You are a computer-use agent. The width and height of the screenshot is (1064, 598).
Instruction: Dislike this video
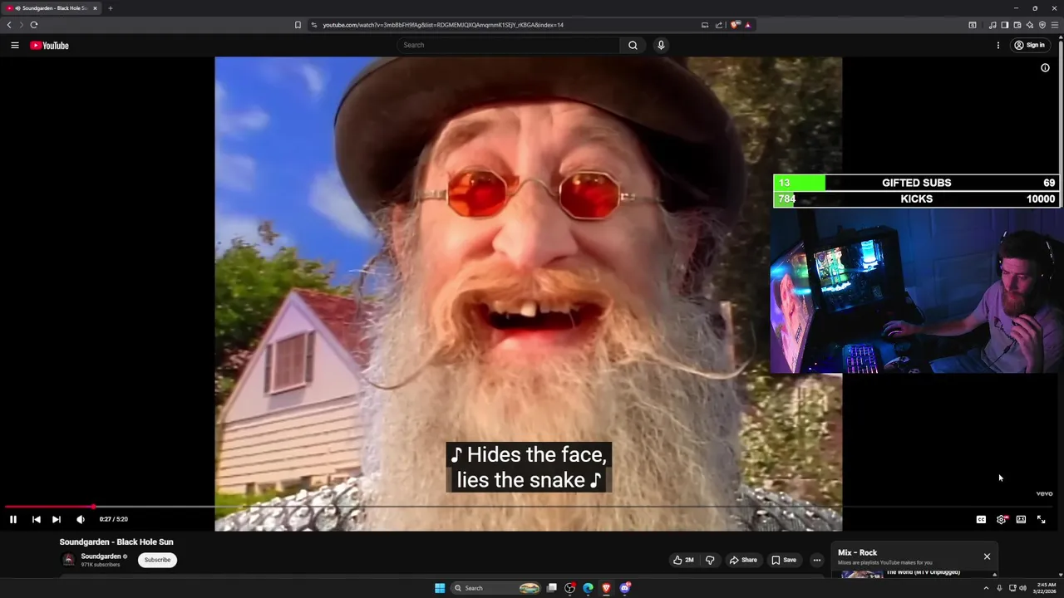710,560
